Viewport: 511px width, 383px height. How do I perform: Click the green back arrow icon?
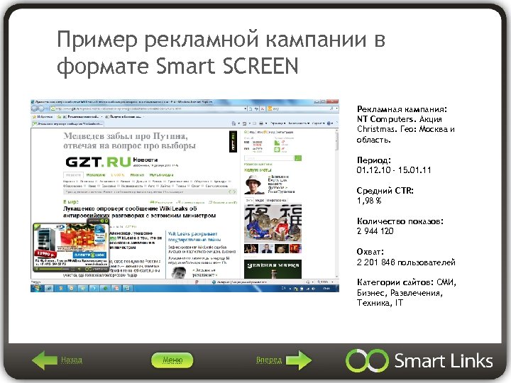coord(44,360)
